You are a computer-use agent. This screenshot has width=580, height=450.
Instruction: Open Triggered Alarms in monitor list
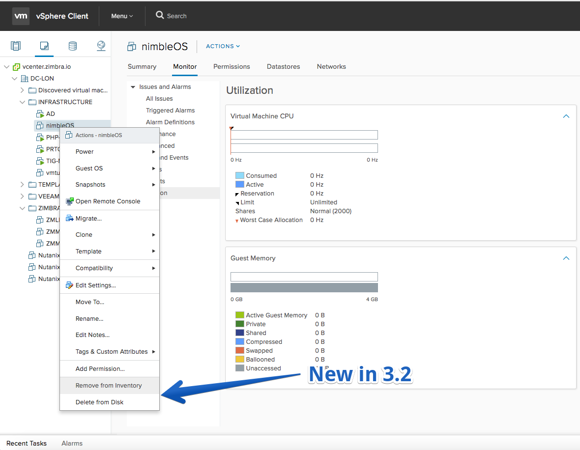[170, 111]
